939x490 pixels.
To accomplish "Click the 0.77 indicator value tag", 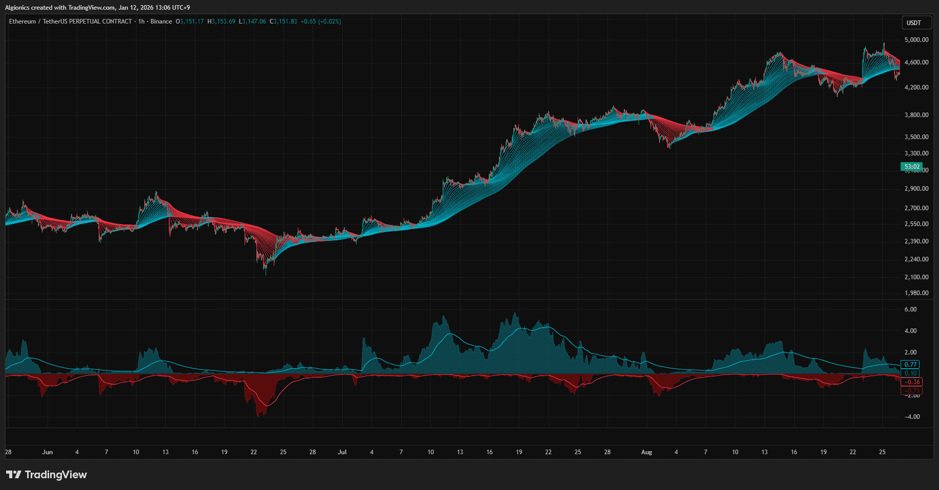I will pos(910,365).
